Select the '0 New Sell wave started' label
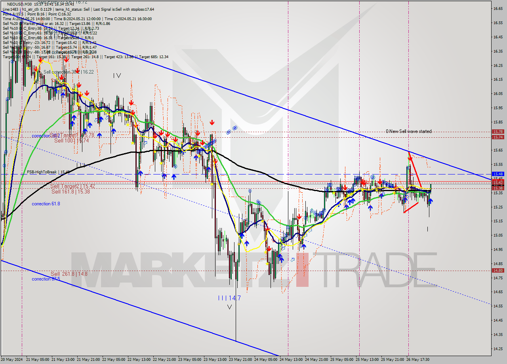The width and height of the screenshot is (507, 364). tap(409, 131)
